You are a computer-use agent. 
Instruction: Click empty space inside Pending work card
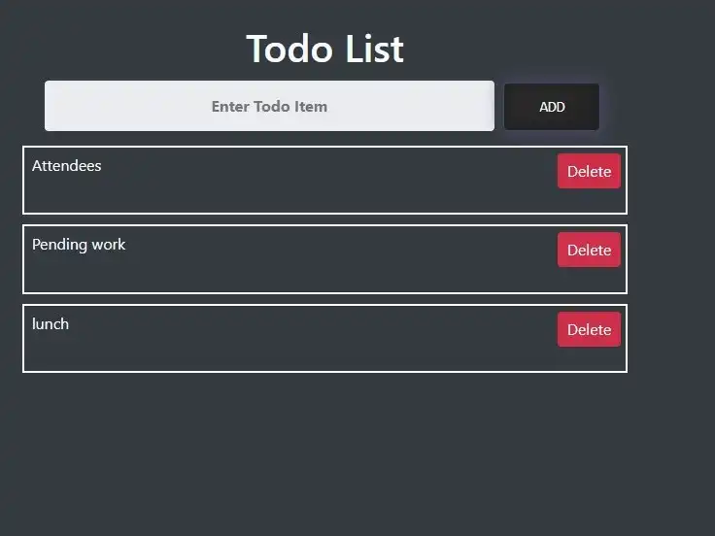(x=320, y=271)
